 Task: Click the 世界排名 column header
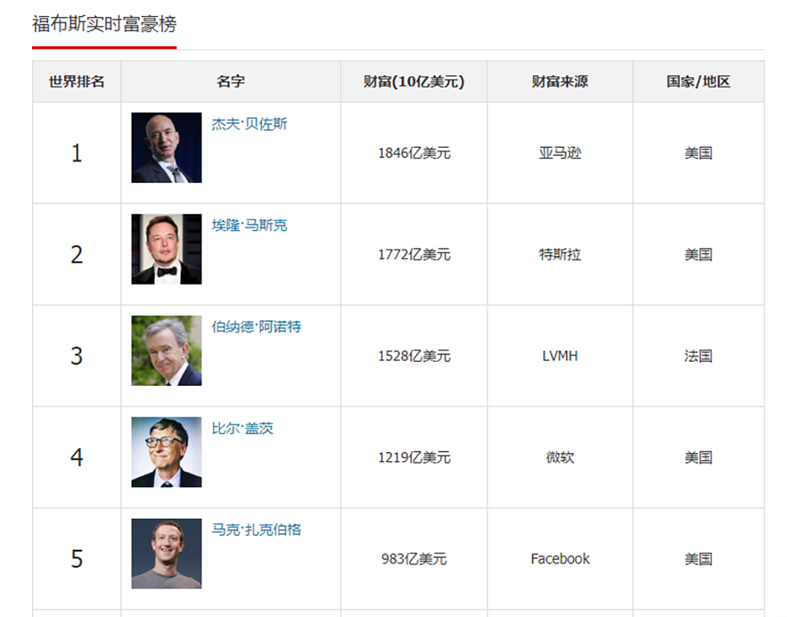coord(77,82)
